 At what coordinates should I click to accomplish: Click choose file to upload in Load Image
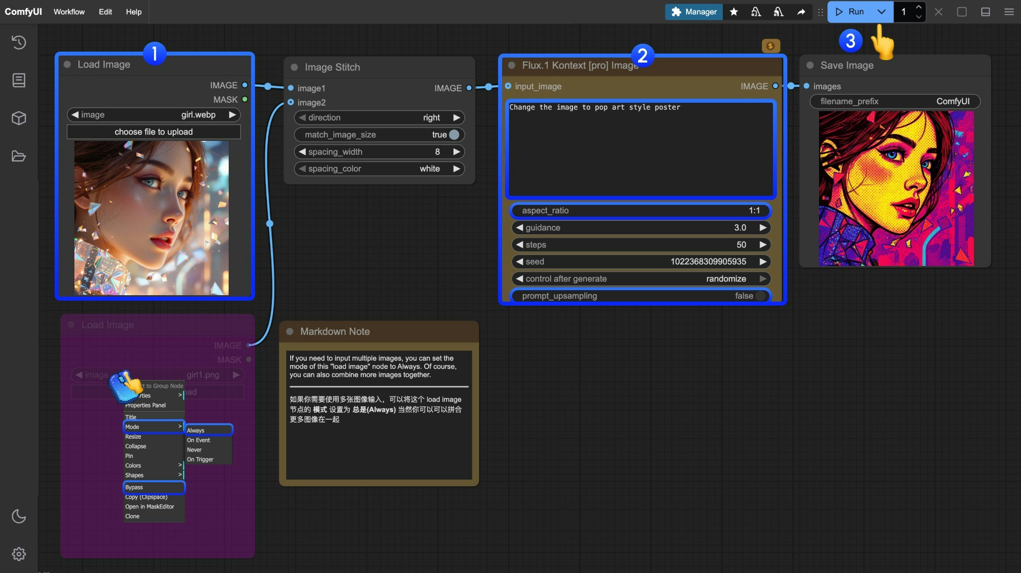click(x=154, y=132)
